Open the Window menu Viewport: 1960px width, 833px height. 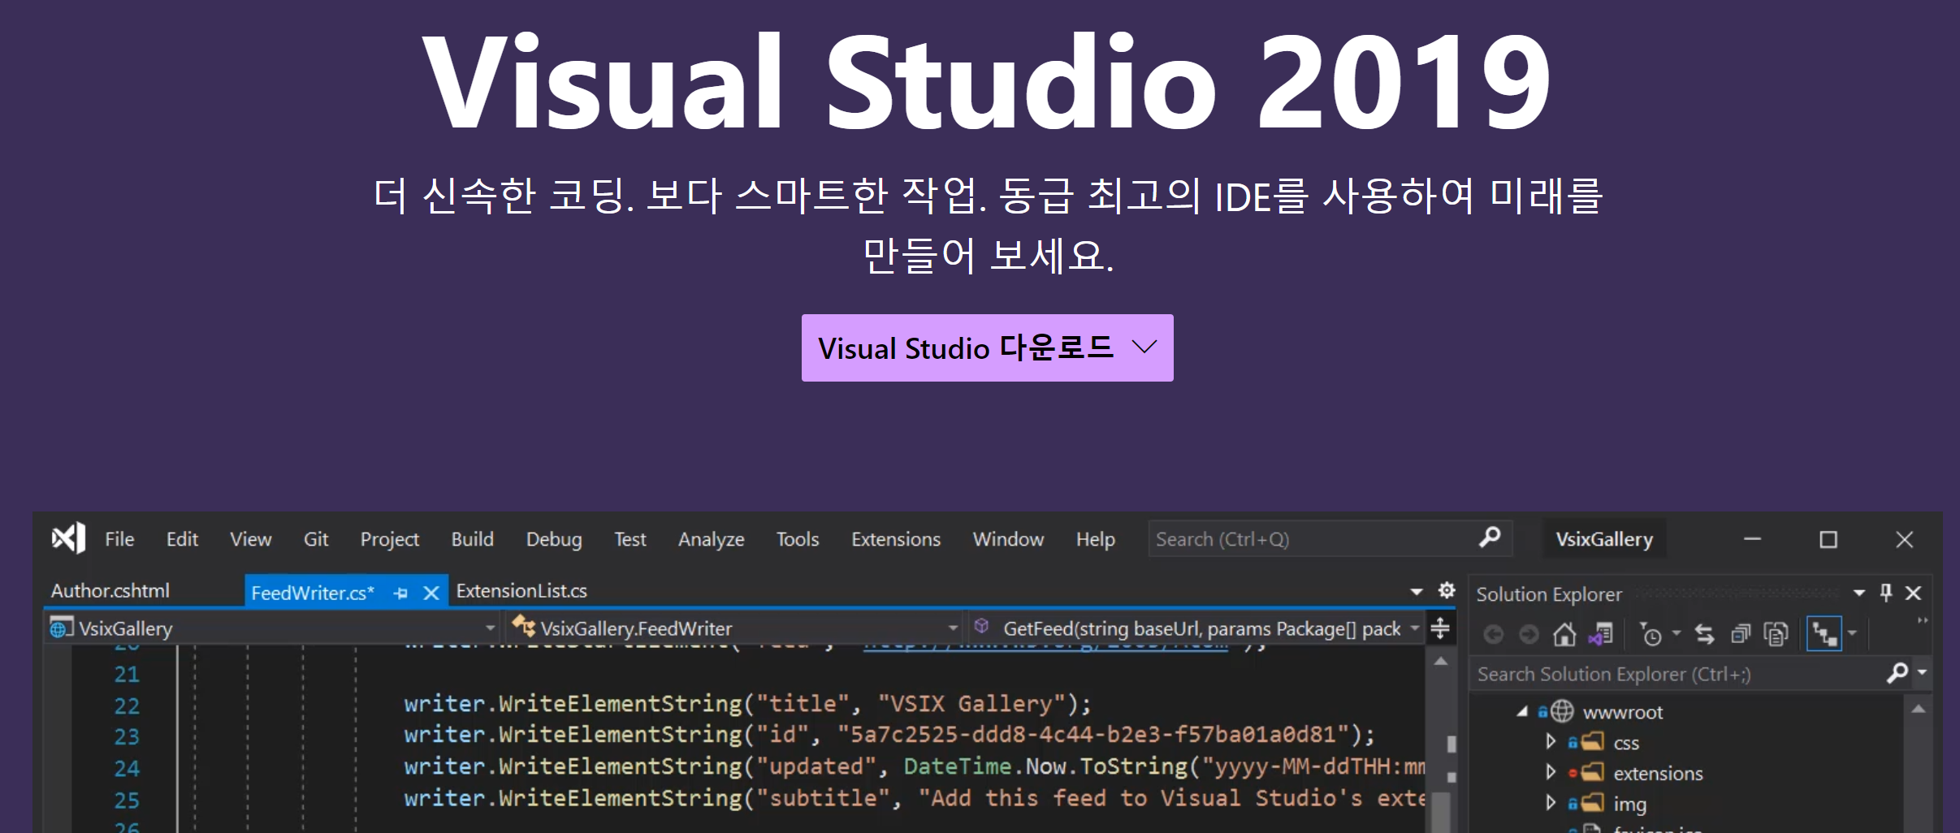click(x=1008, y=539)
